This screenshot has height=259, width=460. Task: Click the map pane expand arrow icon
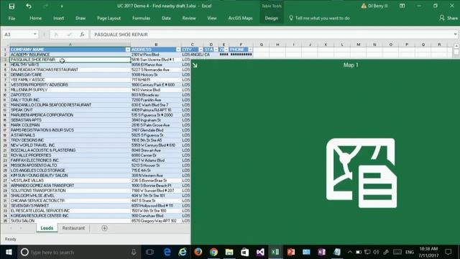pyautogui.click(x=195, y=65)
